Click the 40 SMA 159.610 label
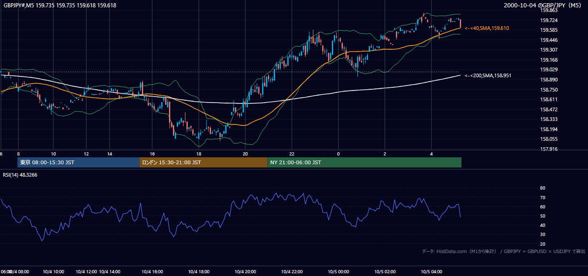Screen dimensions: 588x276 pos(487,29)
